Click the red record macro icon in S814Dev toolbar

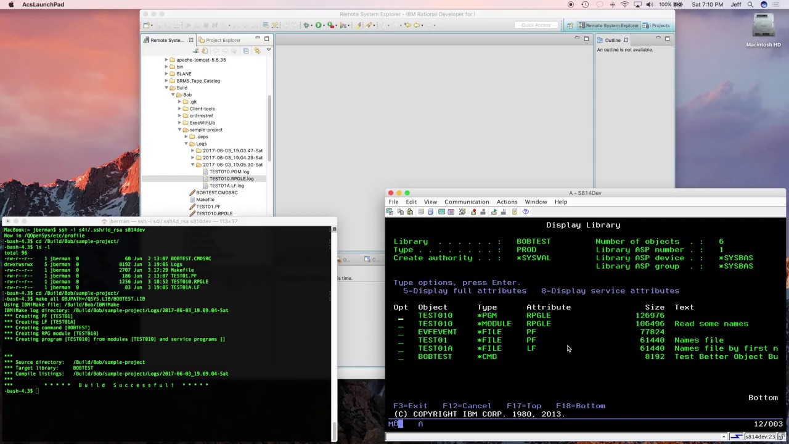coord(473,212)
